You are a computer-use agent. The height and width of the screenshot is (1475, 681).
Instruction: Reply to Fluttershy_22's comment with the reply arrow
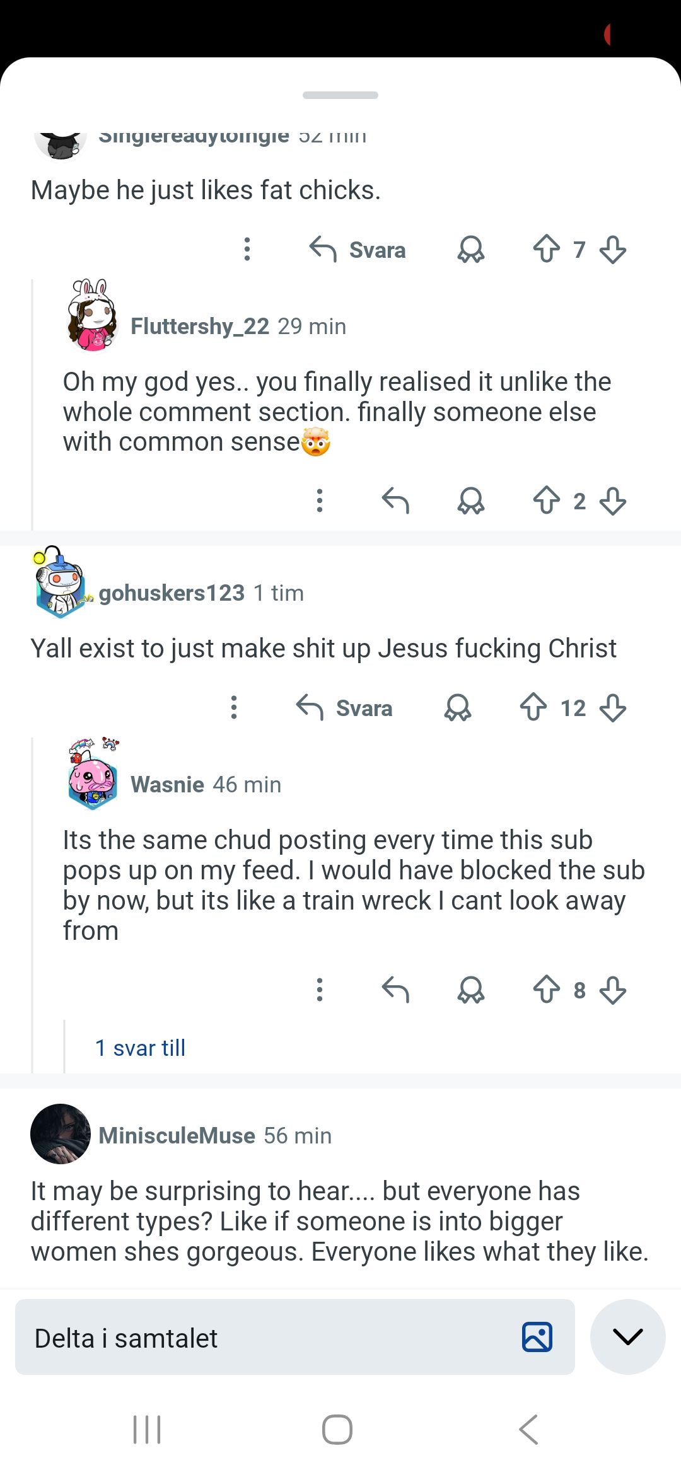tap(396, 501)
